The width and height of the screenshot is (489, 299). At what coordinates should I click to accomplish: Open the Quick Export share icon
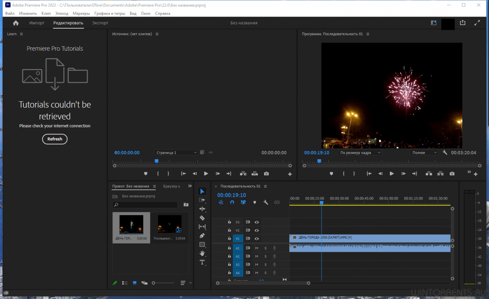pos(463,23)
